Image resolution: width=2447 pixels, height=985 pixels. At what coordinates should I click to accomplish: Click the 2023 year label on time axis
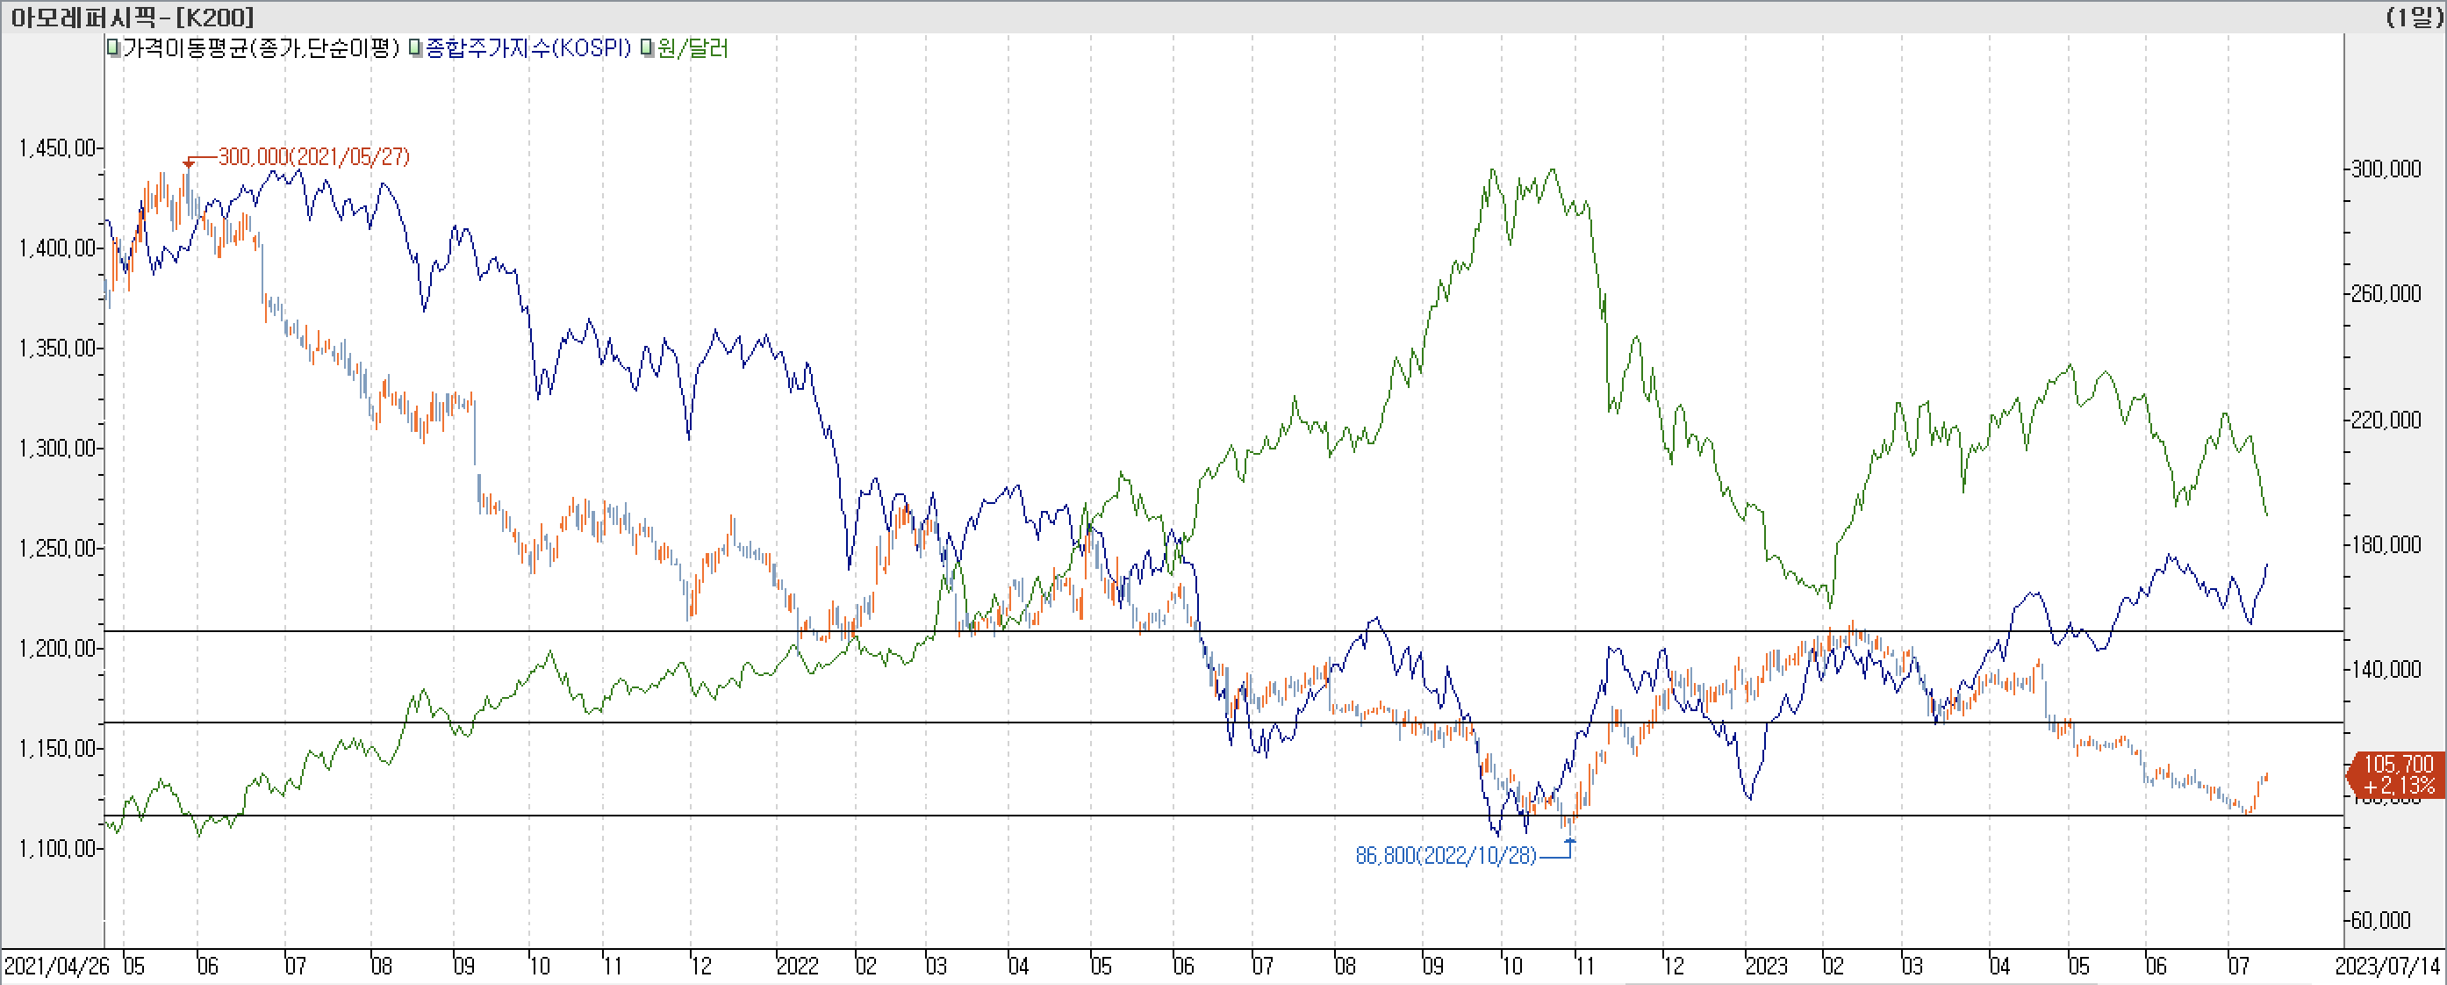coord(1766,966)
